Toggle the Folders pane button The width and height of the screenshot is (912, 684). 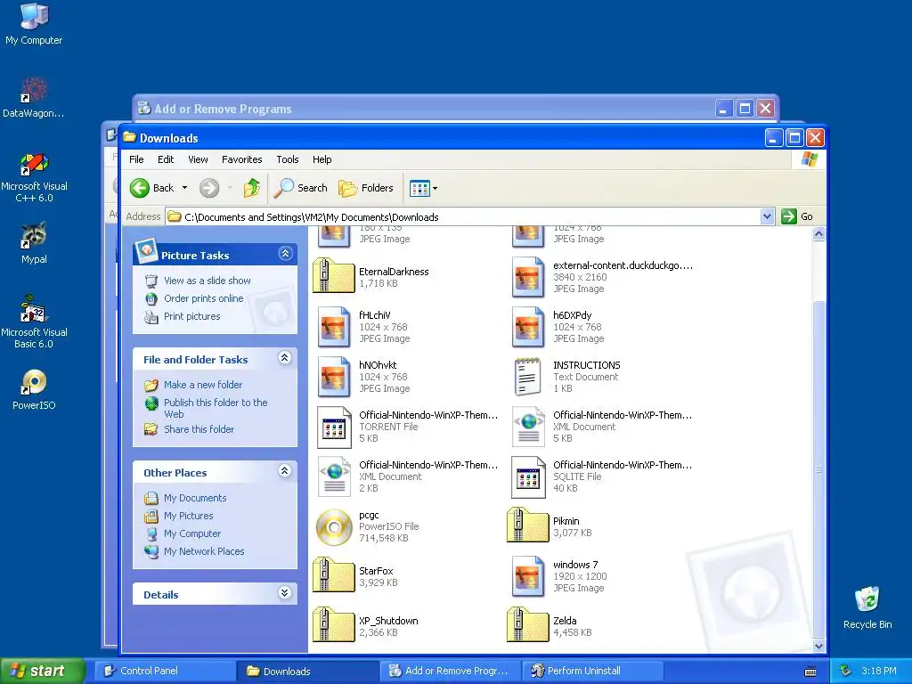tap(366, 188)
